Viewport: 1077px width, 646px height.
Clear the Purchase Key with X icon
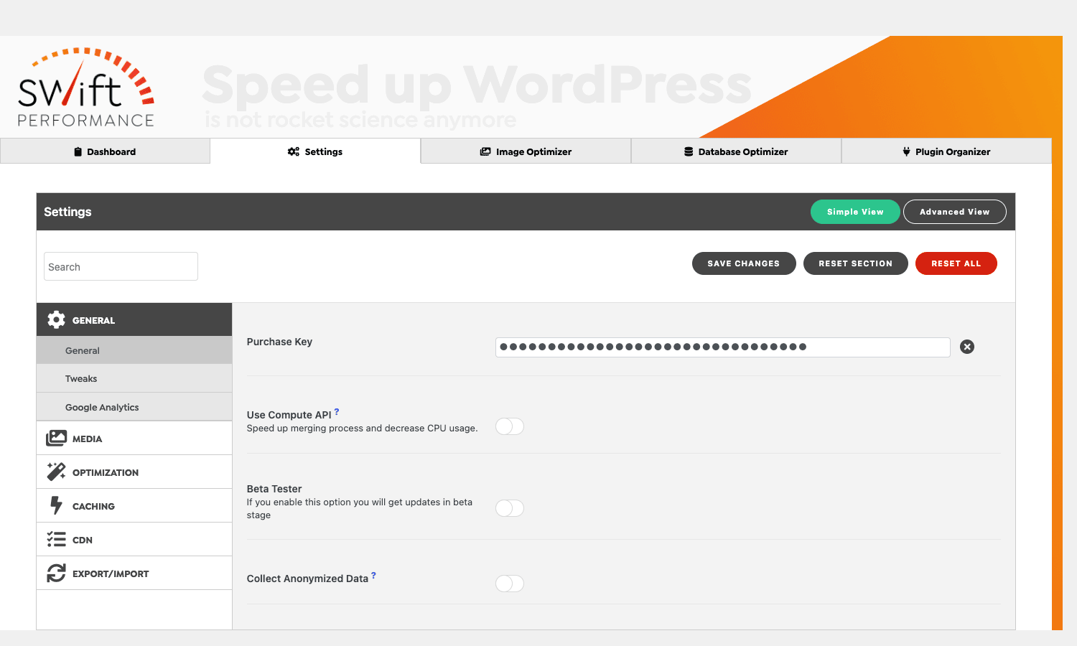(x=967, y=347)
